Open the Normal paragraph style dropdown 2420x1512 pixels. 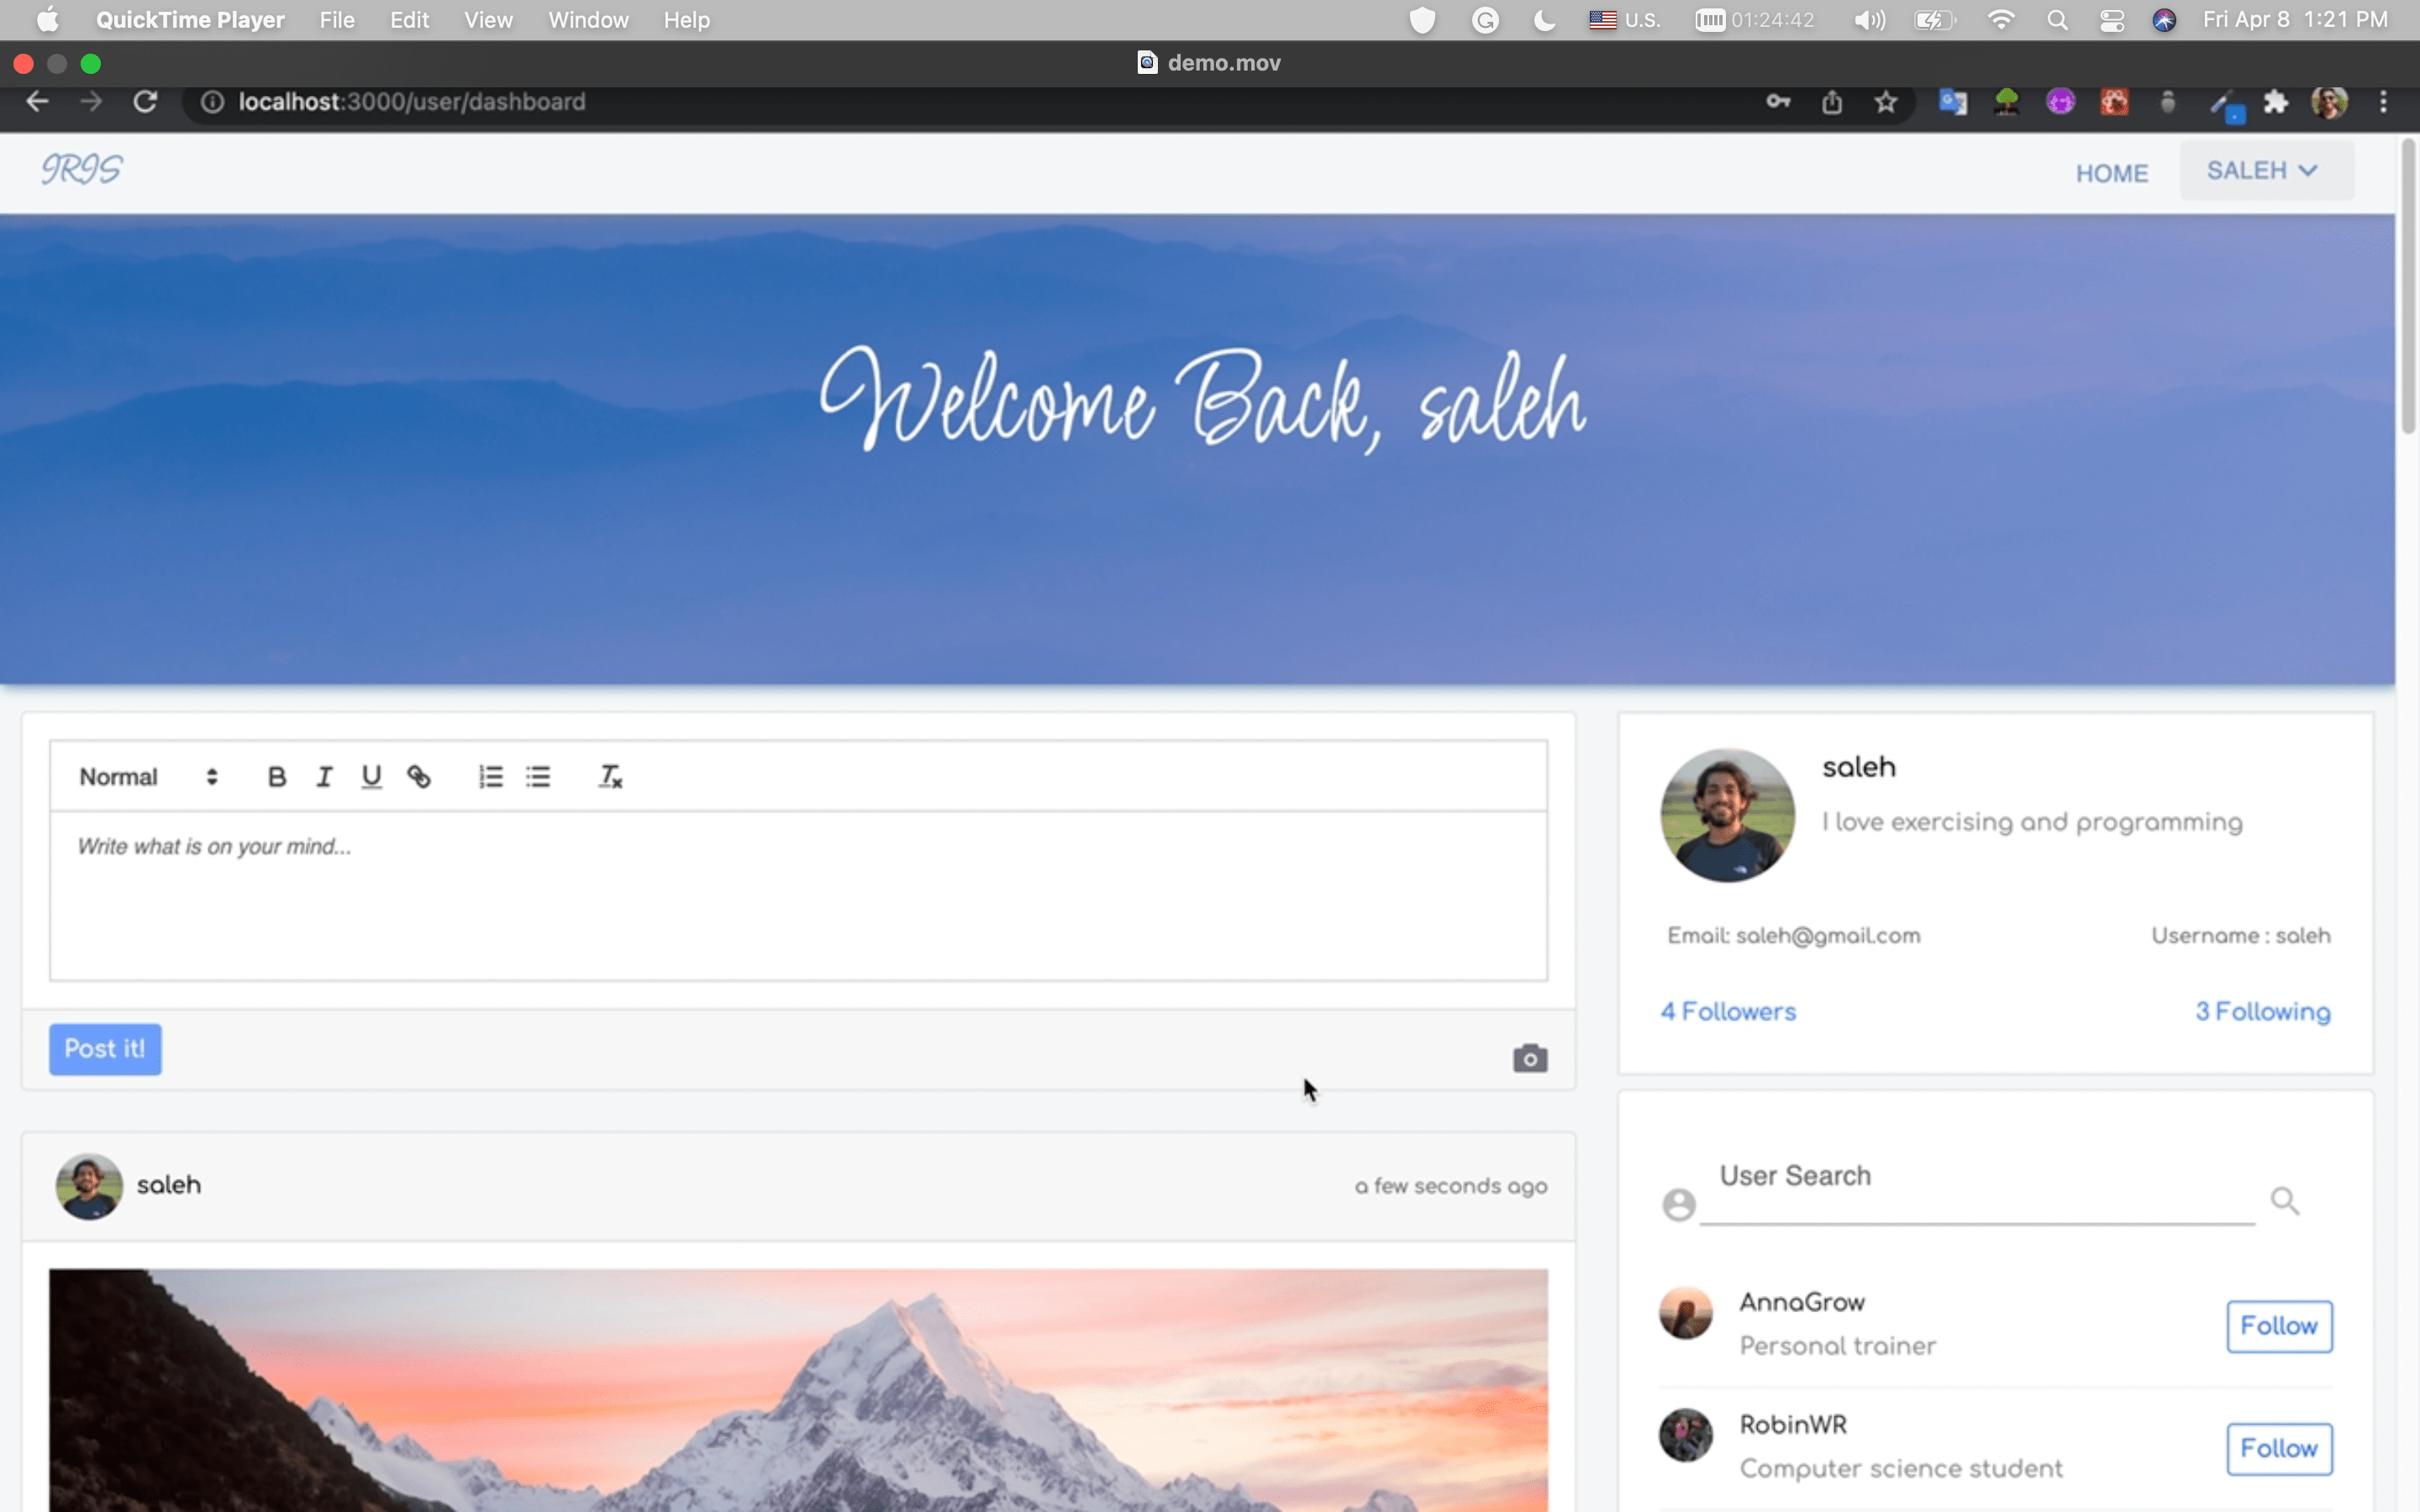pyautogui.click(x=146, y=776)
